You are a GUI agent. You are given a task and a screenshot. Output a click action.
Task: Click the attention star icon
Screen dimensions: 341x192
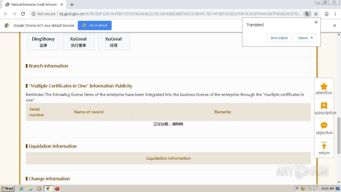(x=324, y=86)
